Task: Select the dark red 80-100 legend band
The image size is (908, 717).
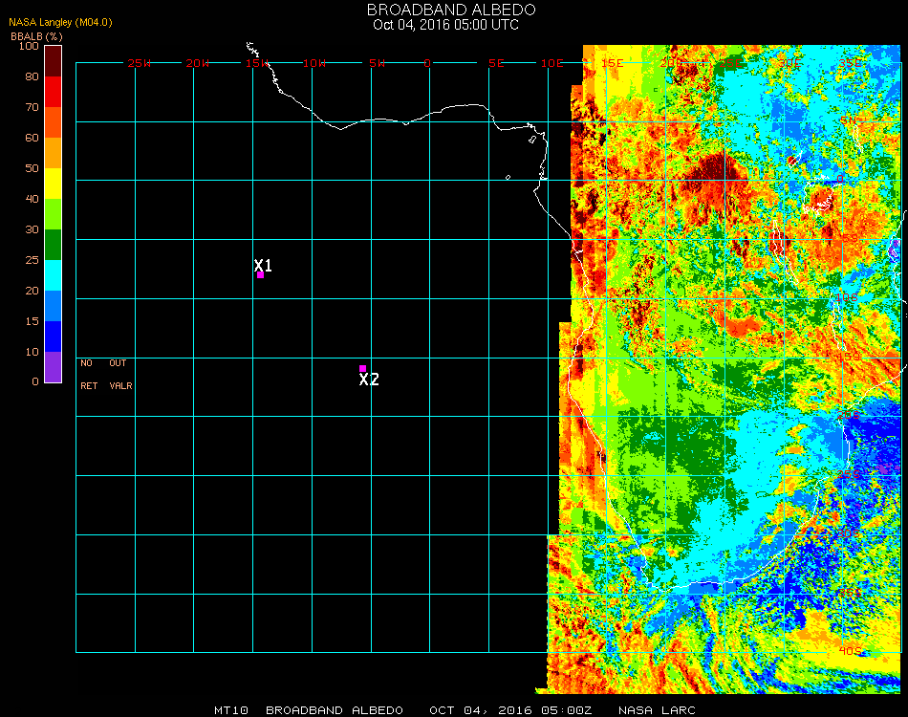Action: tap(53, 60)
